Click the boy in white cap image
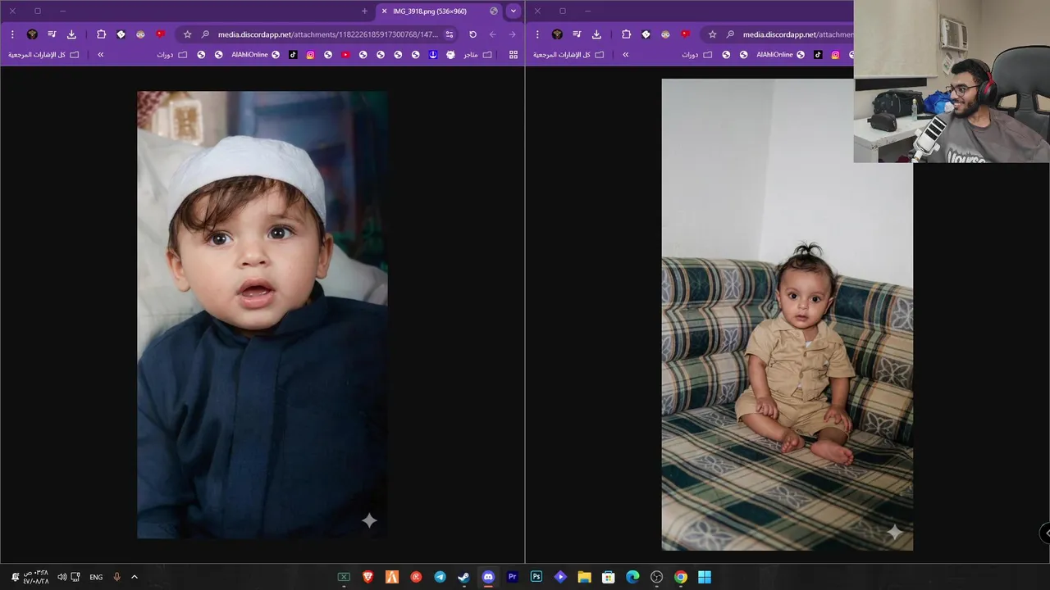 (x=262, y=315)
